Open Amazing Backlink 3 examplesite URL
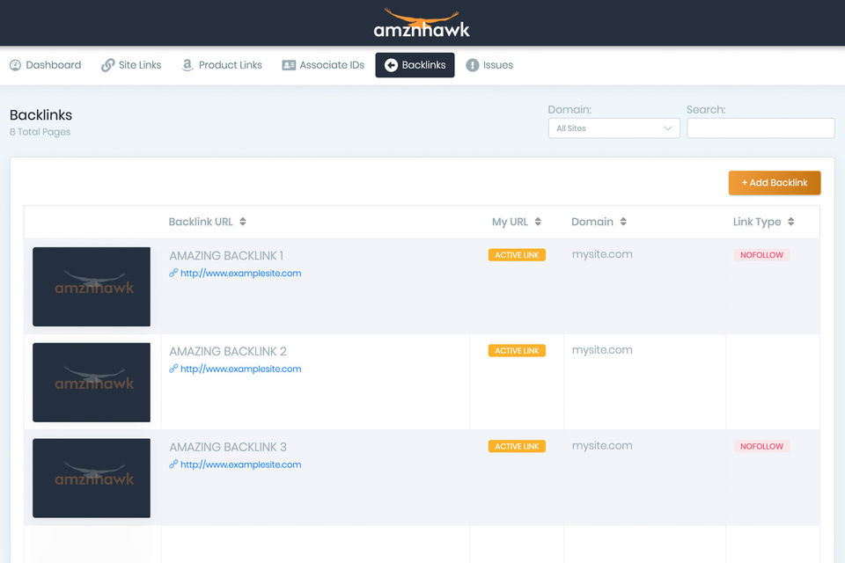The width and height of the screenshot is (845, 563). (241, 464)
